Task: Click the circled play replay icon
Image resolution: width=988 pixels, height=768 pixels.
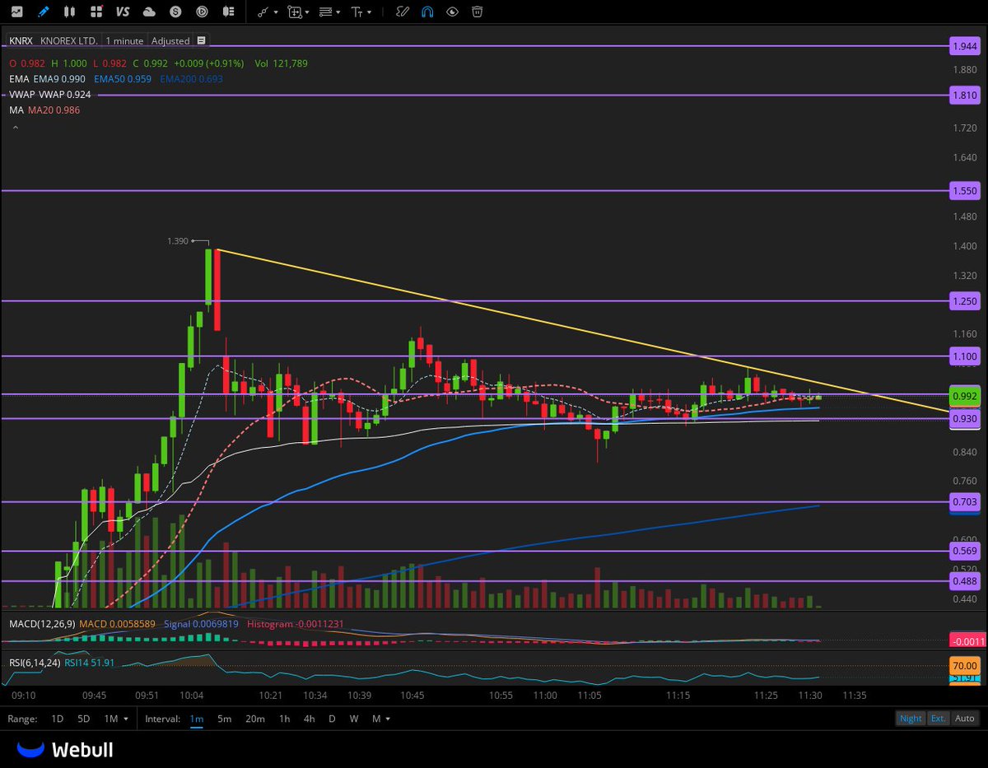Action: click(202, 12)
